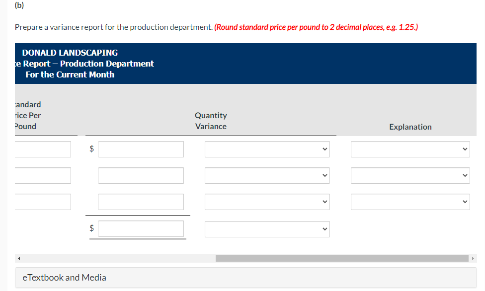Select the third amount field in variance column
The image size is (485, 291).
click(141, 202)
